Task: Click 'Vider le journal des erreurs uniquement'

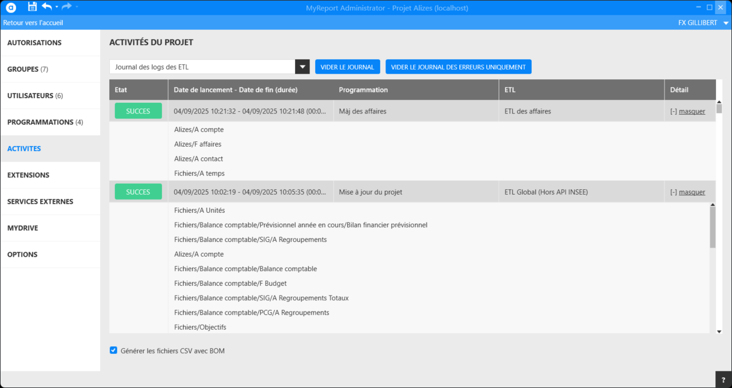Action: click(x=458, y=67)
